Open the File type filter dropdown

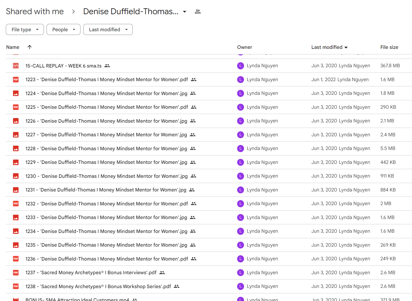pyautogui.click(x=25, y=29)
